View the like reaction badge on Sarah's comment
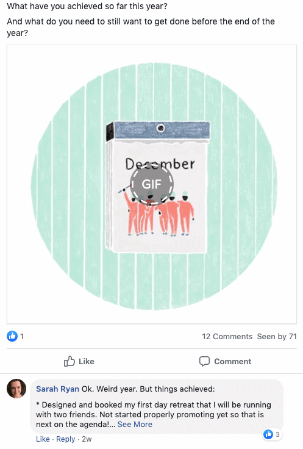The image size is (303, 449). click(268, 434)
